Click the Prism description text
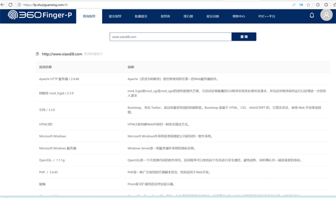Image resolution: width=336 pixels, height=198 pixels. pos(151,184)
